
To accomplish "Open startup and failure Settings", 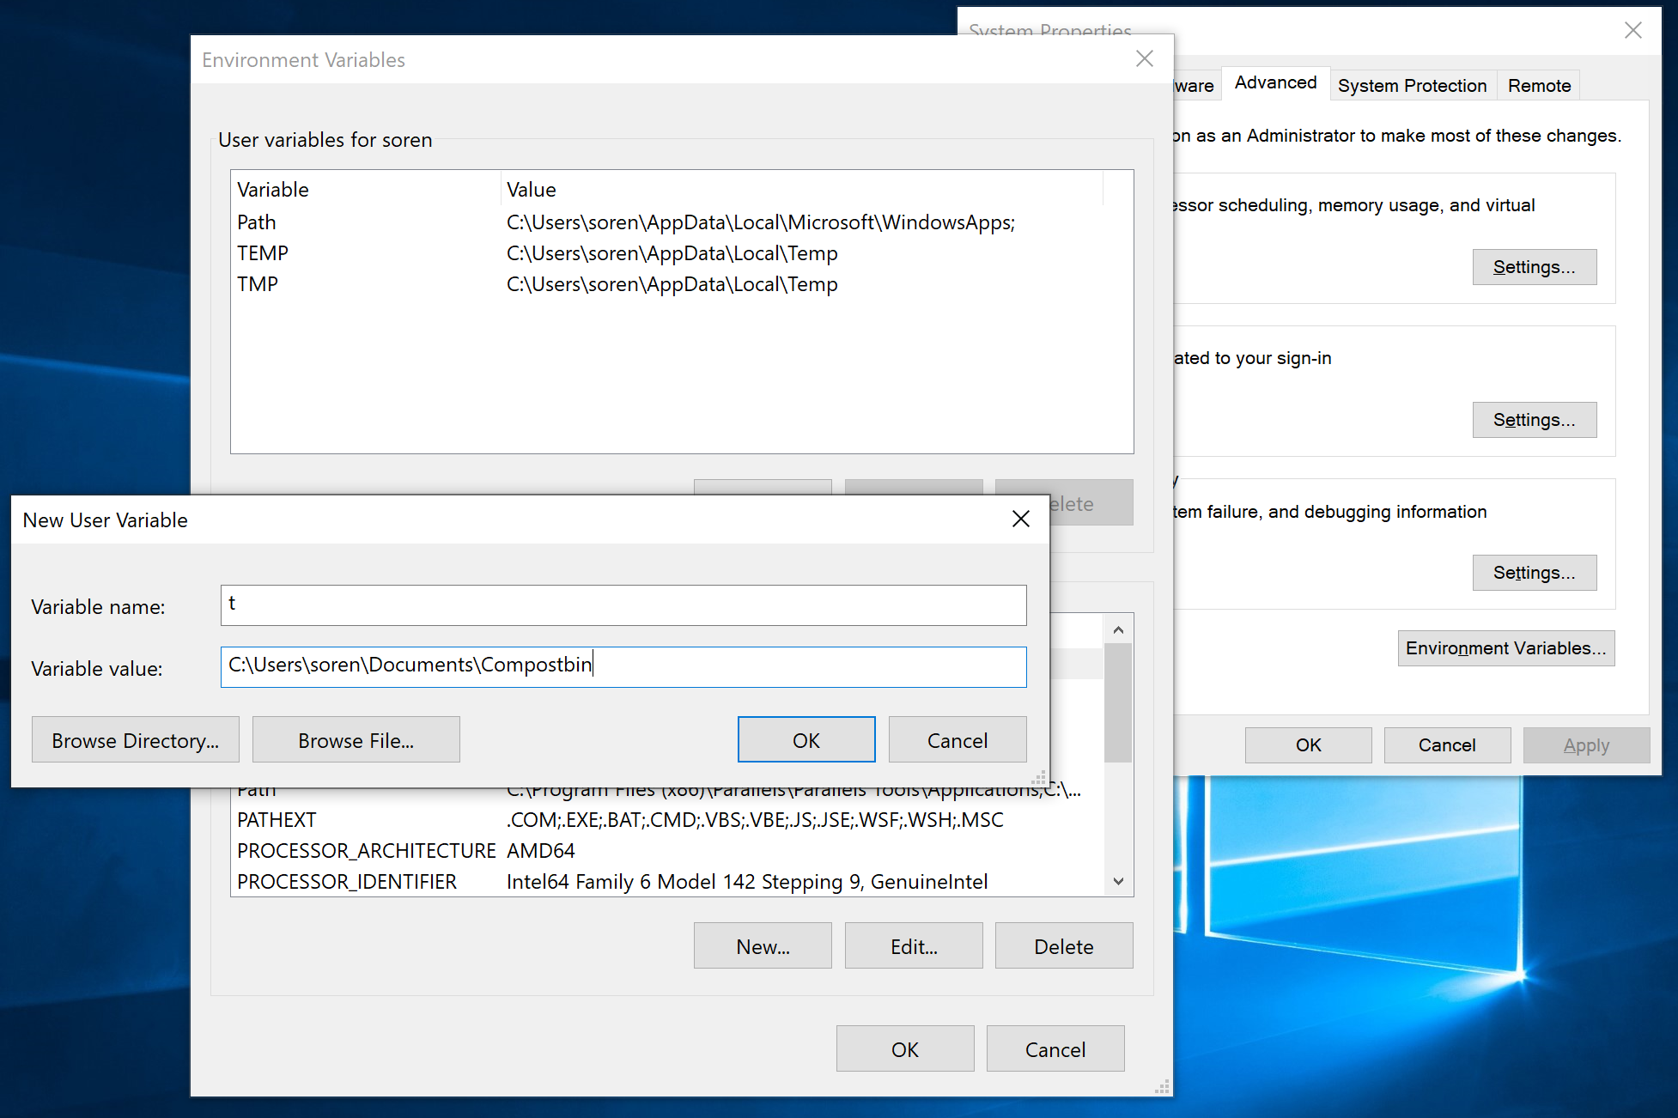I will (x=1535, y=573).
